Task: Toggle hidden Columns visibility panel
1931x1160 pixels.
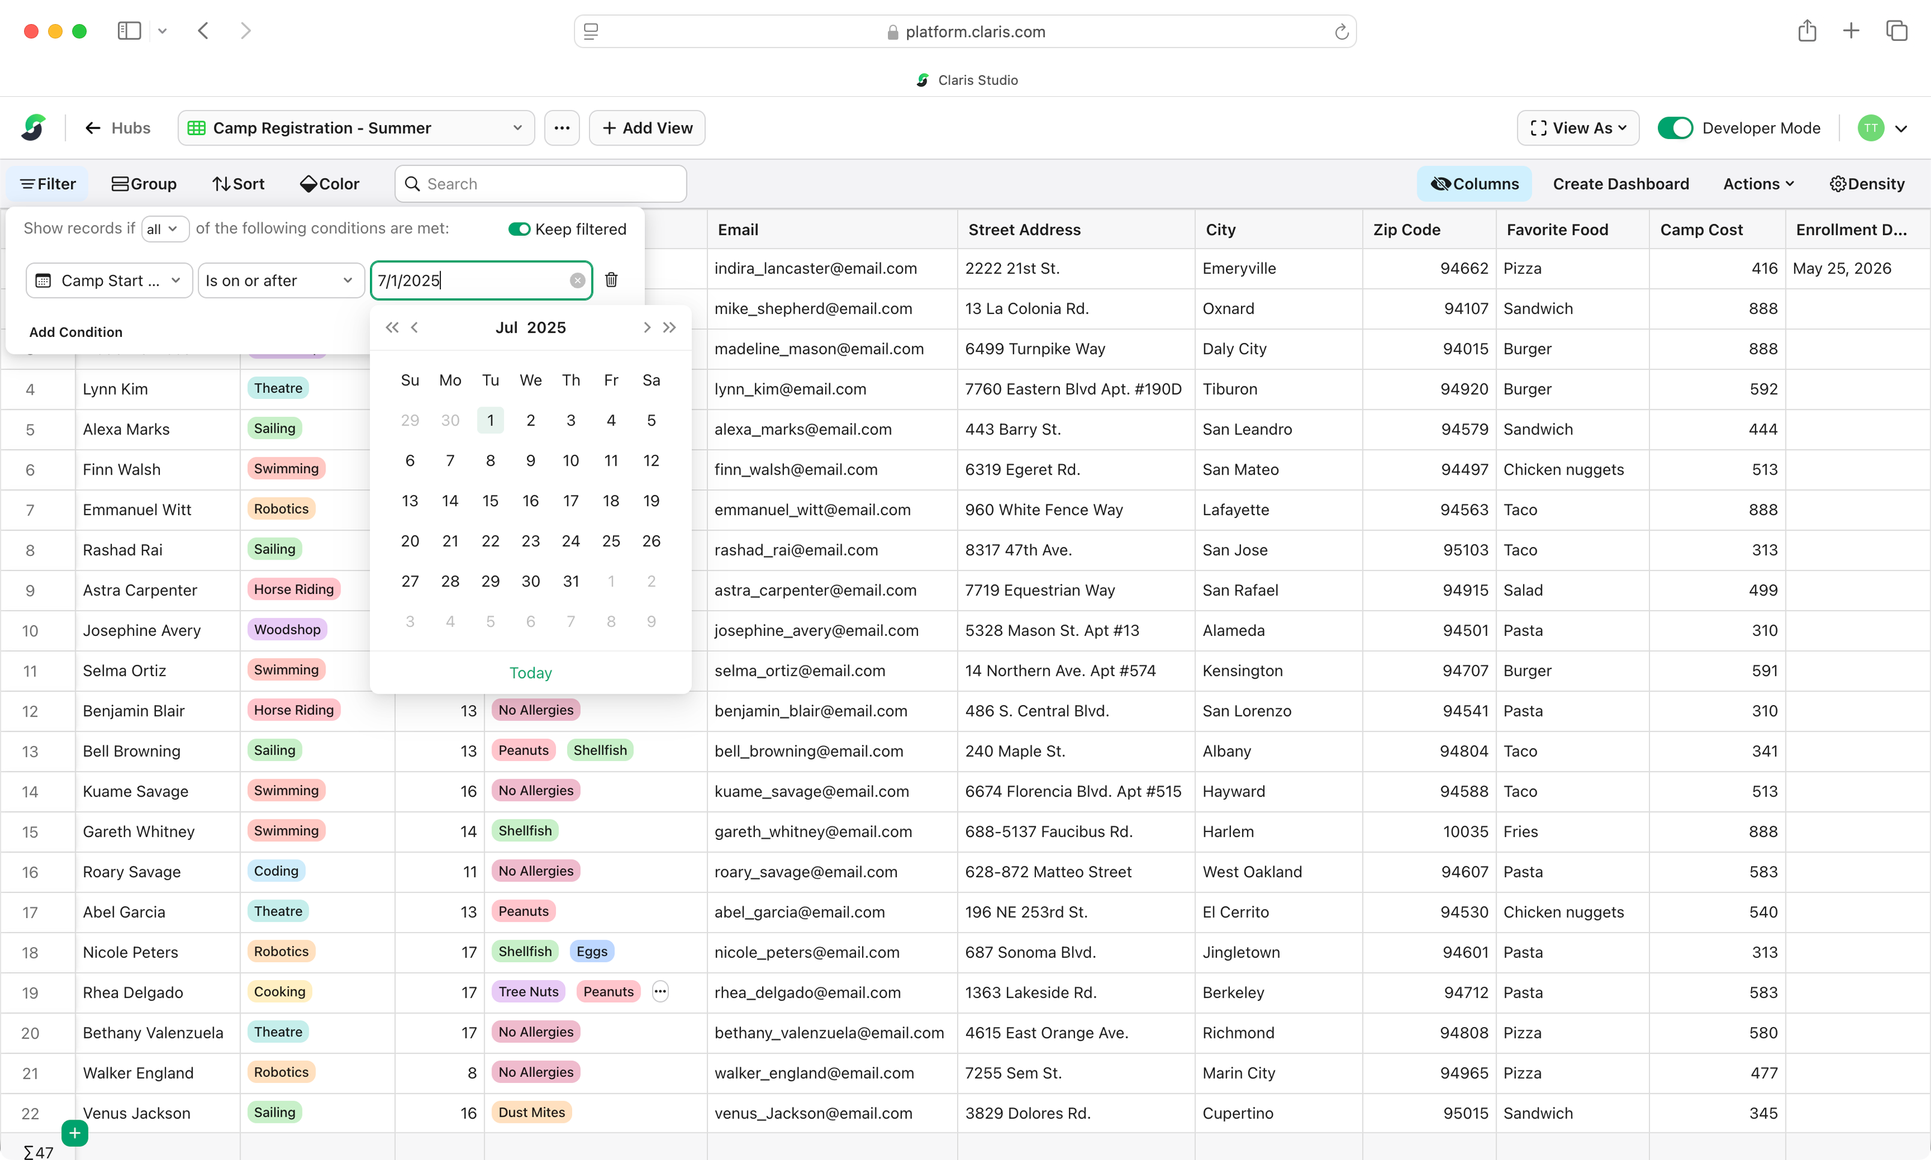Action: coord(1474,184)
